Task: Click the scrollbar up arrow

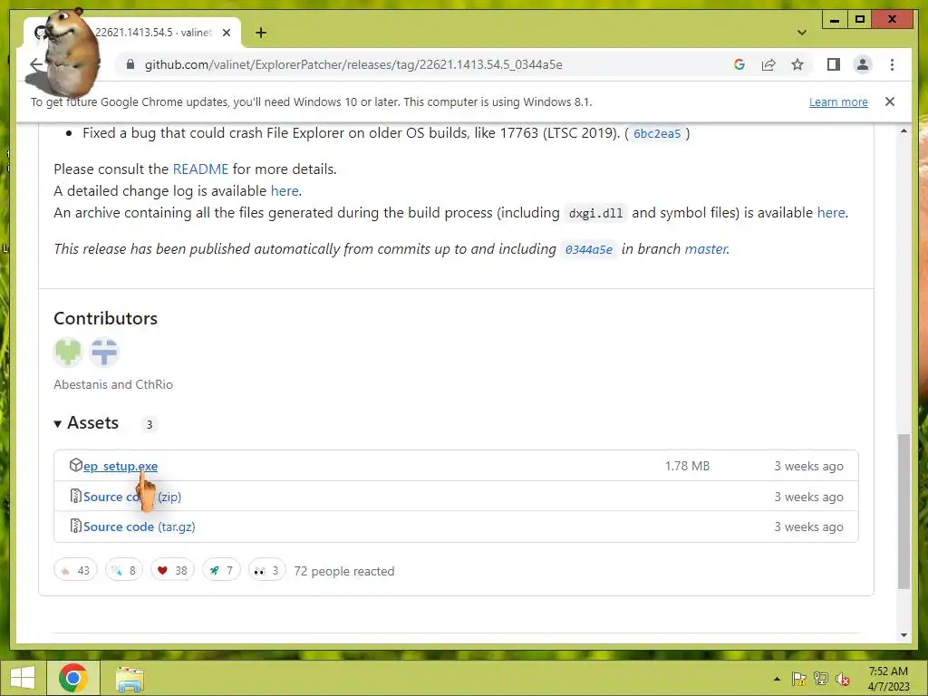Action: [904, 130]
